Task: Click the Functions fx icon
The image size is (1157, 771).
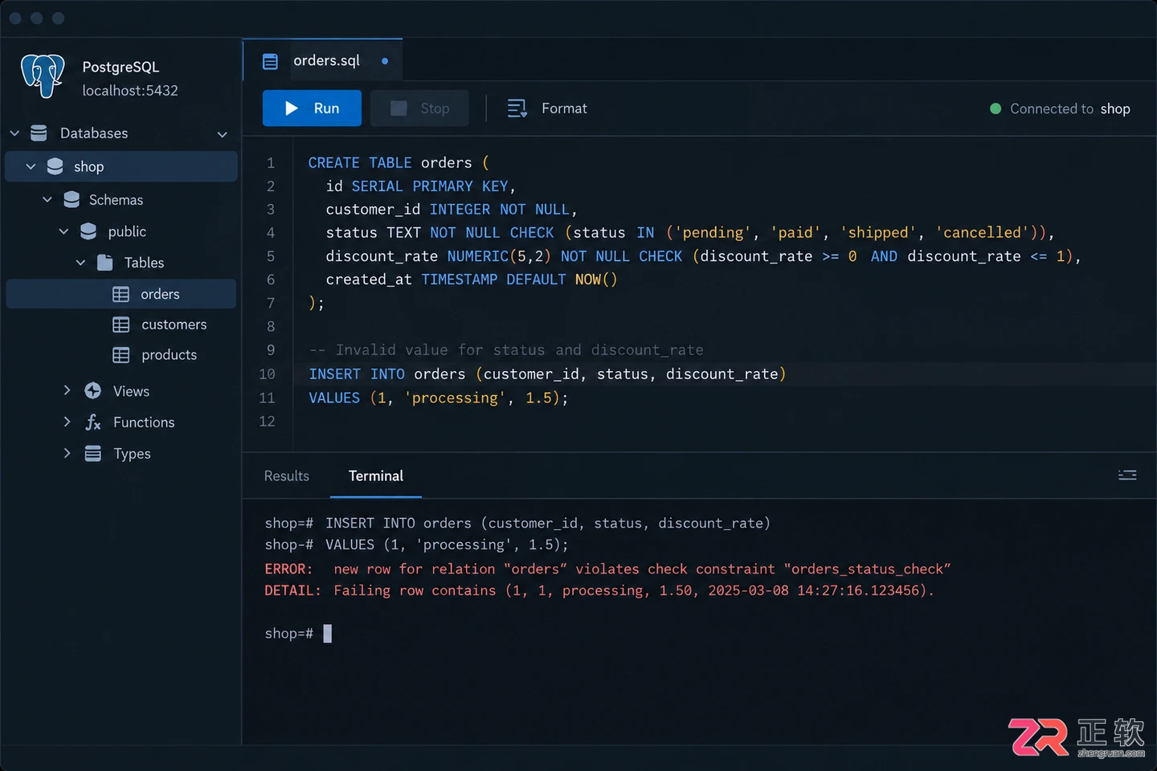Action: tap(93, 422)
